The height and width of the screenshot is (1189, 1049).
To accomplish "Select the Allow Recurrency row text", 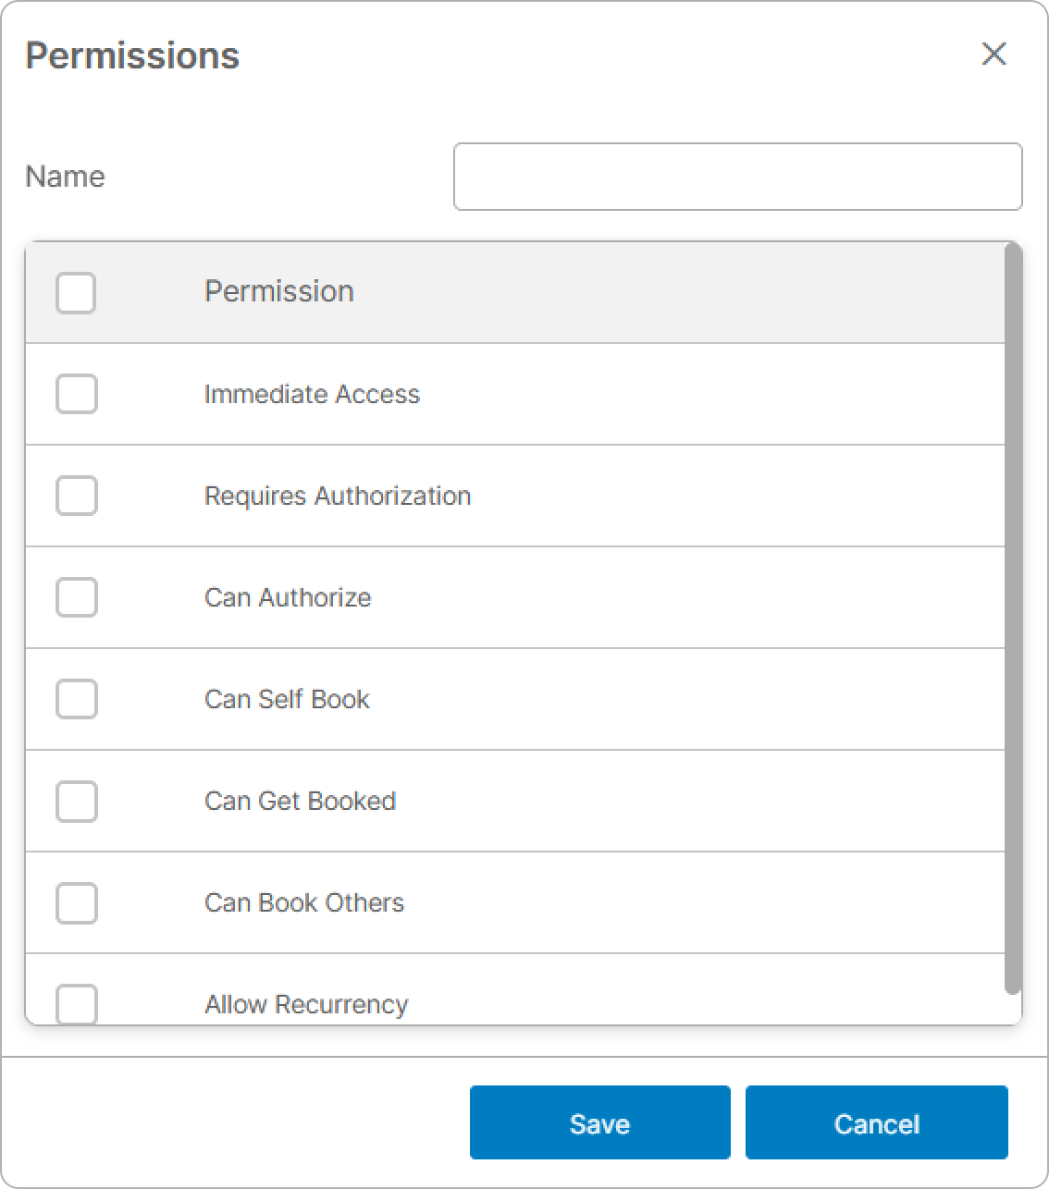I will [306, 1004].
